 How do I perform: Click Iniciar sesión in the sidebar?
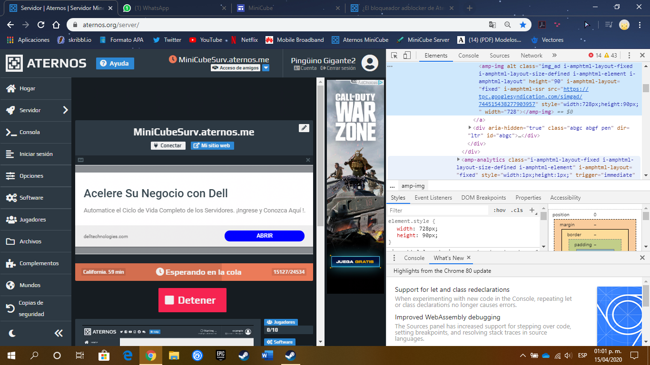click(x=36, y=154)
